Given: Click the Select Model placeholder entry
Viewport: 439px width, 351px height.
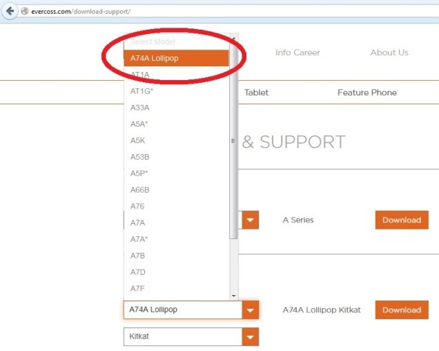Looking at the screenshot, I should click(177, 41).
